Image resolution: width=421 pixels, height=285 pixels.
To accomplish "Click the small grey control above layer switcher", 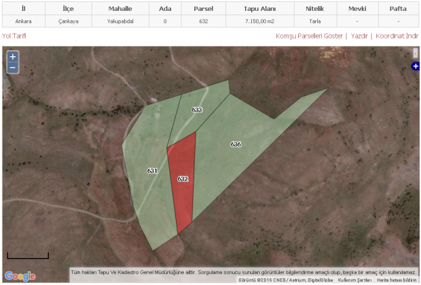I will coord(416,53).
